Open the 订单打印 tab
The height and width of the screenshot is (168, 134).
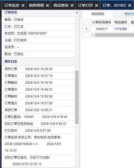[85, 5]
